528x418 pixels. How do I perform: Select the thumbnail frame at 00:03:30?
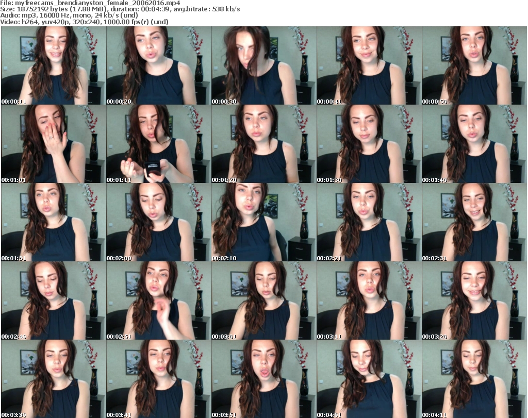point(54,379)
